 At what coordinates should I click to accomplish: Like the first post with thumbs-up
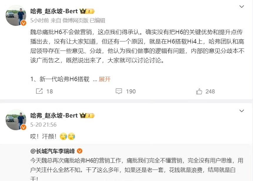point(199,91)
